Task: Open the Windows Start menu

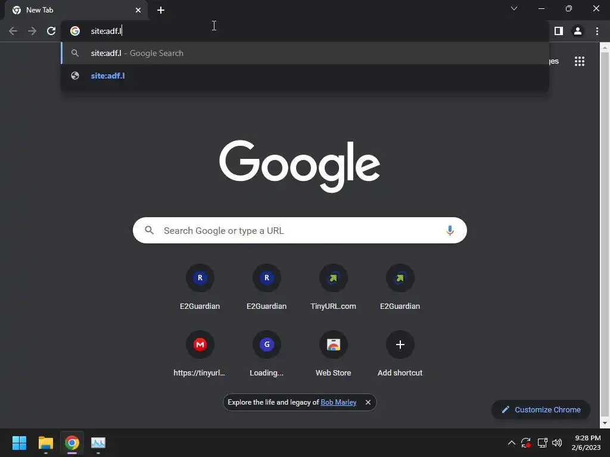Action: click(19, 443)
